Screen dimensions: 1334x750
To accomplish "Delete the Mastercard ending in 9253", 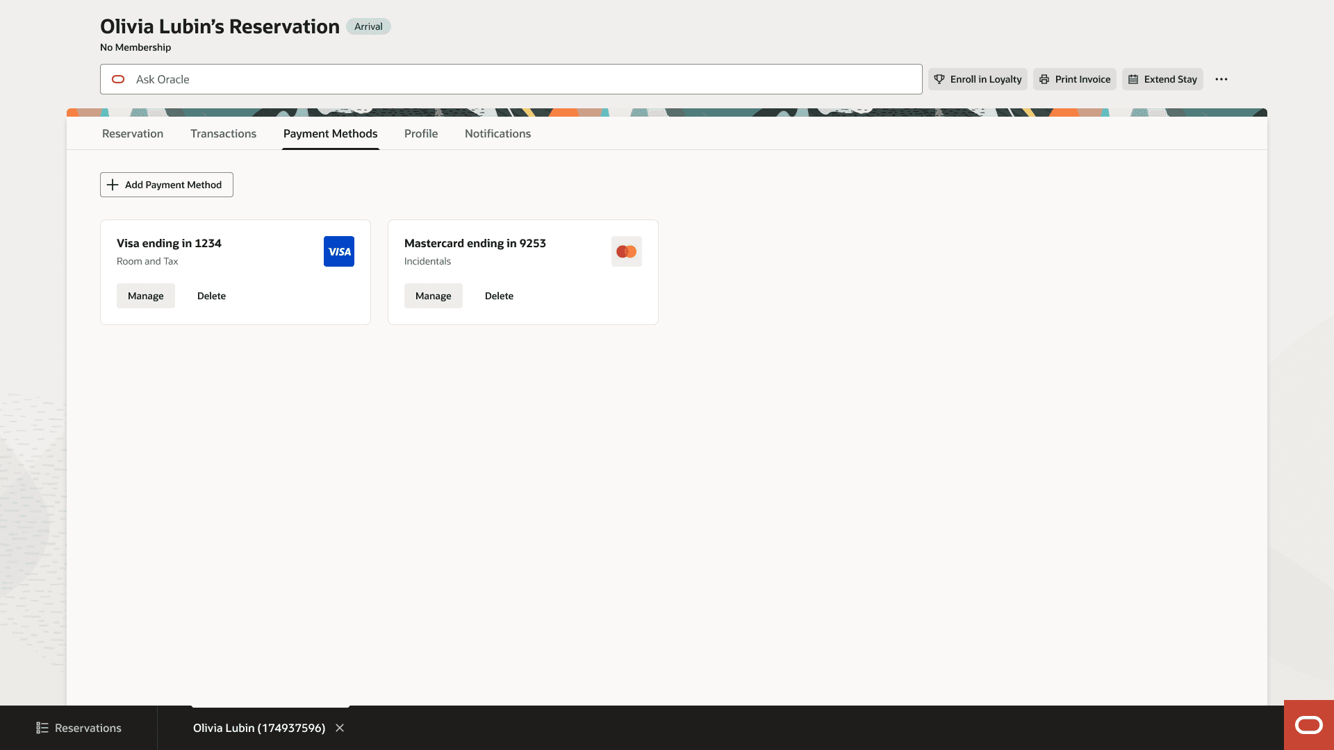I will (x=499, y=296).
